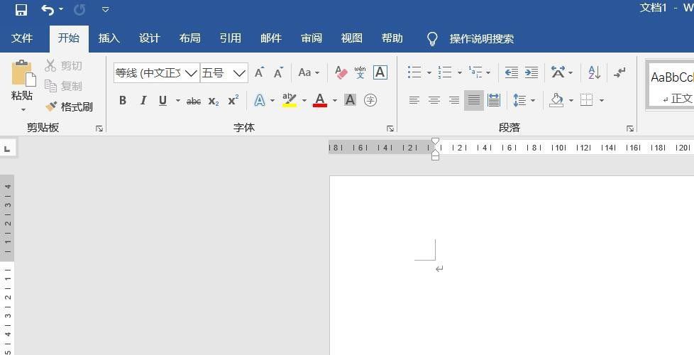
Task: Switch to the 插入 ribbon tab
Action: point(109,38)
